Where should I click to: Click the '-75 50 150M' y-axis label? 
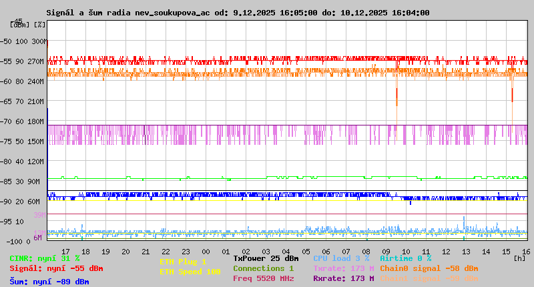[22, 141]
